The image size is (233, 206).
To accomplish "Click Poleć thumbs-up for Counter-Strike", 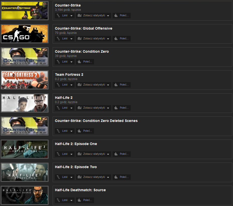I will click(x=122, y=16).
